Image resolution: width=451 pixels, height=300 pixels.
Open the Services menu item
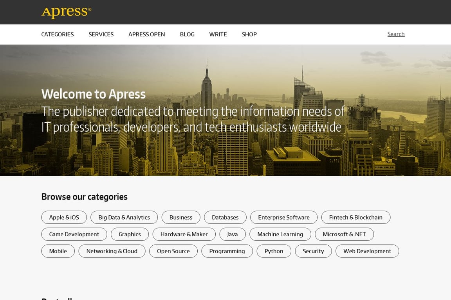coord(101,34)
